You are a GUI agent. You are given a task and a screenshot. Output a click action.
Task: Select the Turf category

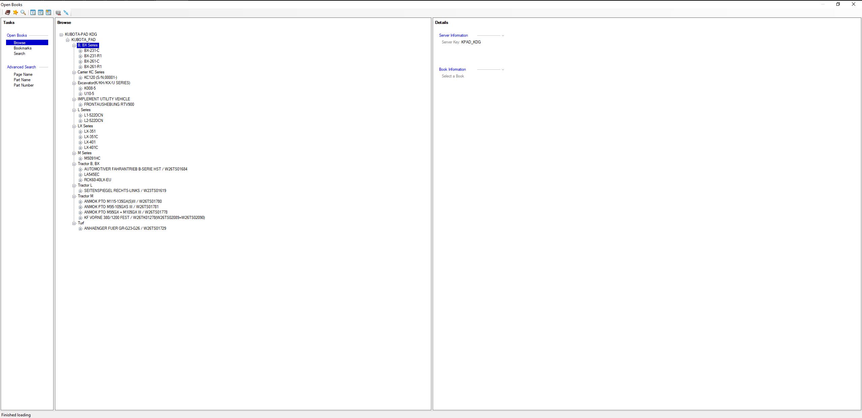[81, 223]
